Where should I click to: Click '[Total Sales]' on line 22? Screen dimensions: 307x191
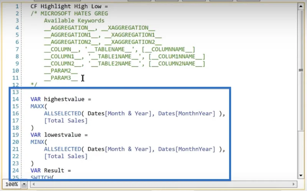click(x=66, y=156)
